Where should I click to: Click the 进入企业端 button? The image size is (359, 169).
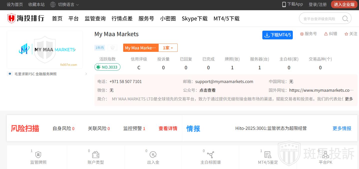pos(344,4)
